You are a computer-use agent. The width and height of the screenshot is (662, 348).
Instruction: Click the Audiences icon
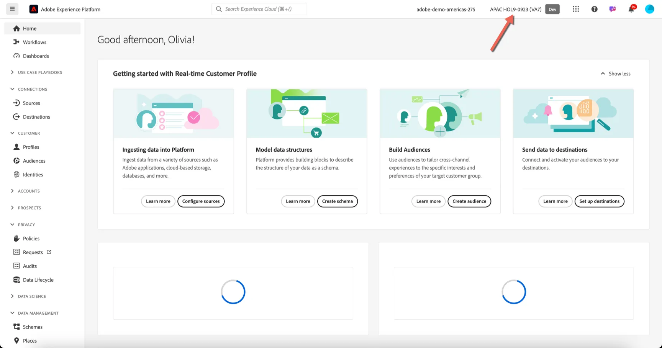(16, 161)
